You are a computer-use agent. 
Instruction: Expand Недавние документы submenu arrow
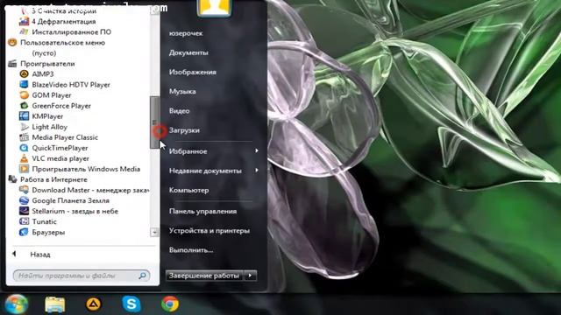pyautogui.click(x=257, y=171)
